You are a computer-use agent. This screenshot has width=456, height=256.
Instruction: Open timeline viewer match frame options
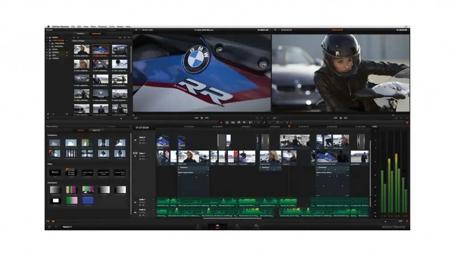275,118
